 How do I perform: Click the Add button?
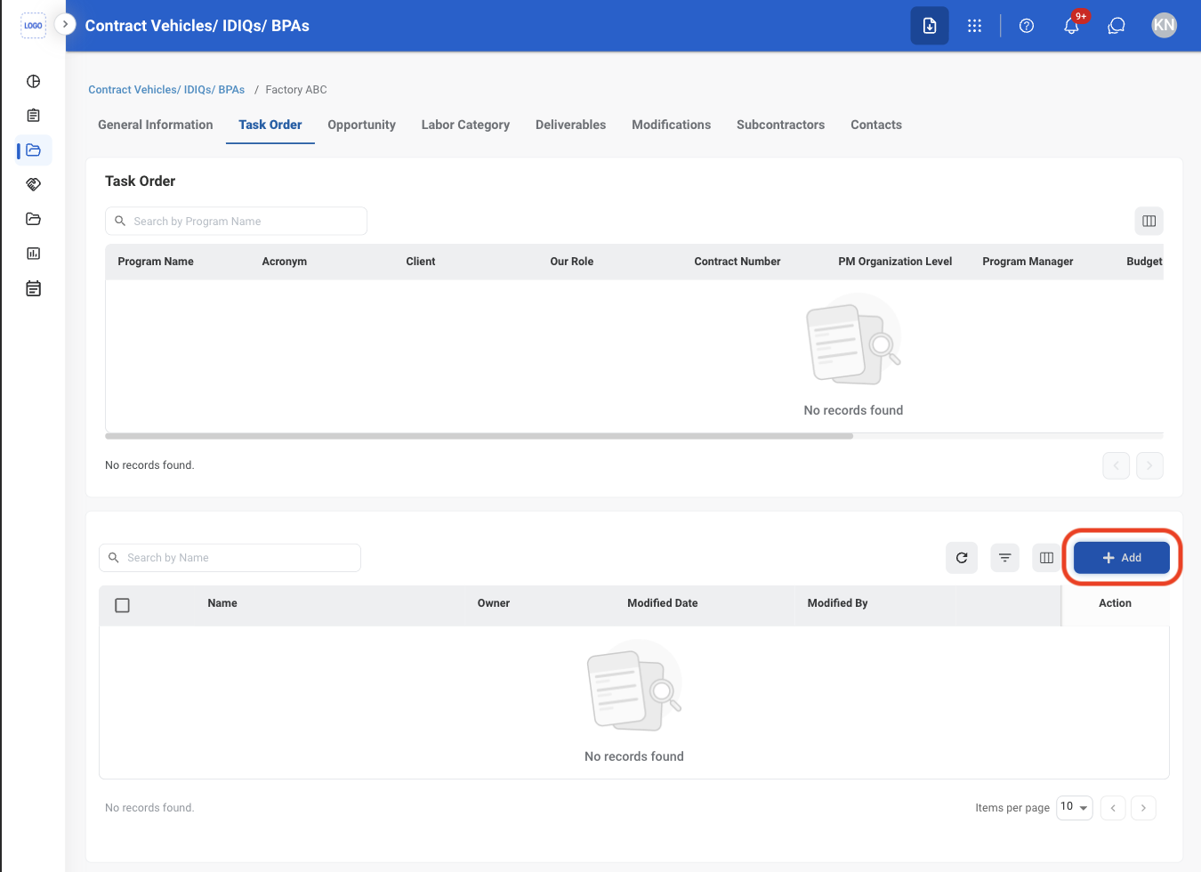tap(1122, 558)
